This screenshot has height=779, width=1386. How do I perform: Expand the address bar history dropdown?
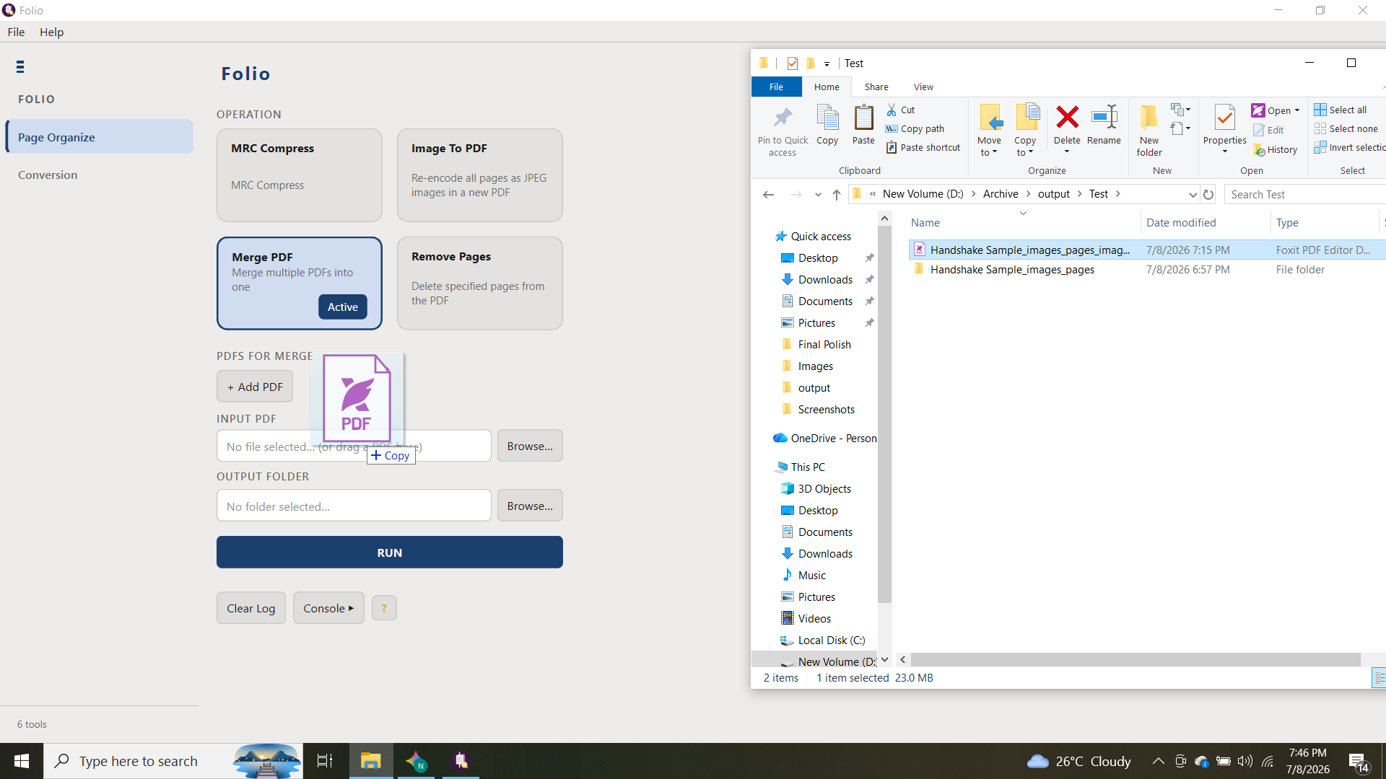[1193, 195]
